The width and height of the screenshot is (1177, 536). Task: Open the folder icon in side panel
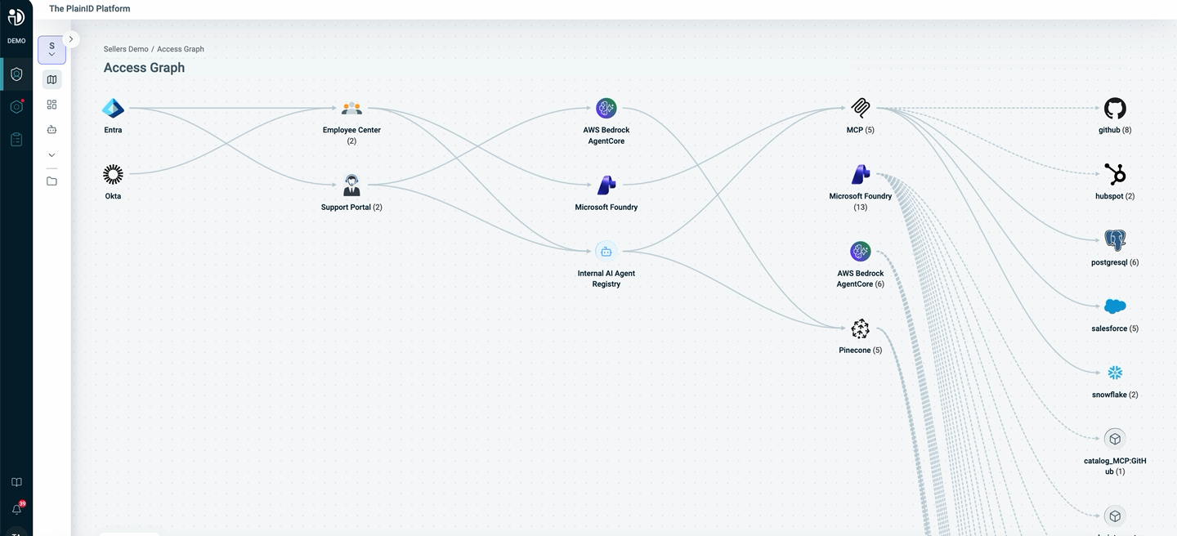tap(51, 181)
